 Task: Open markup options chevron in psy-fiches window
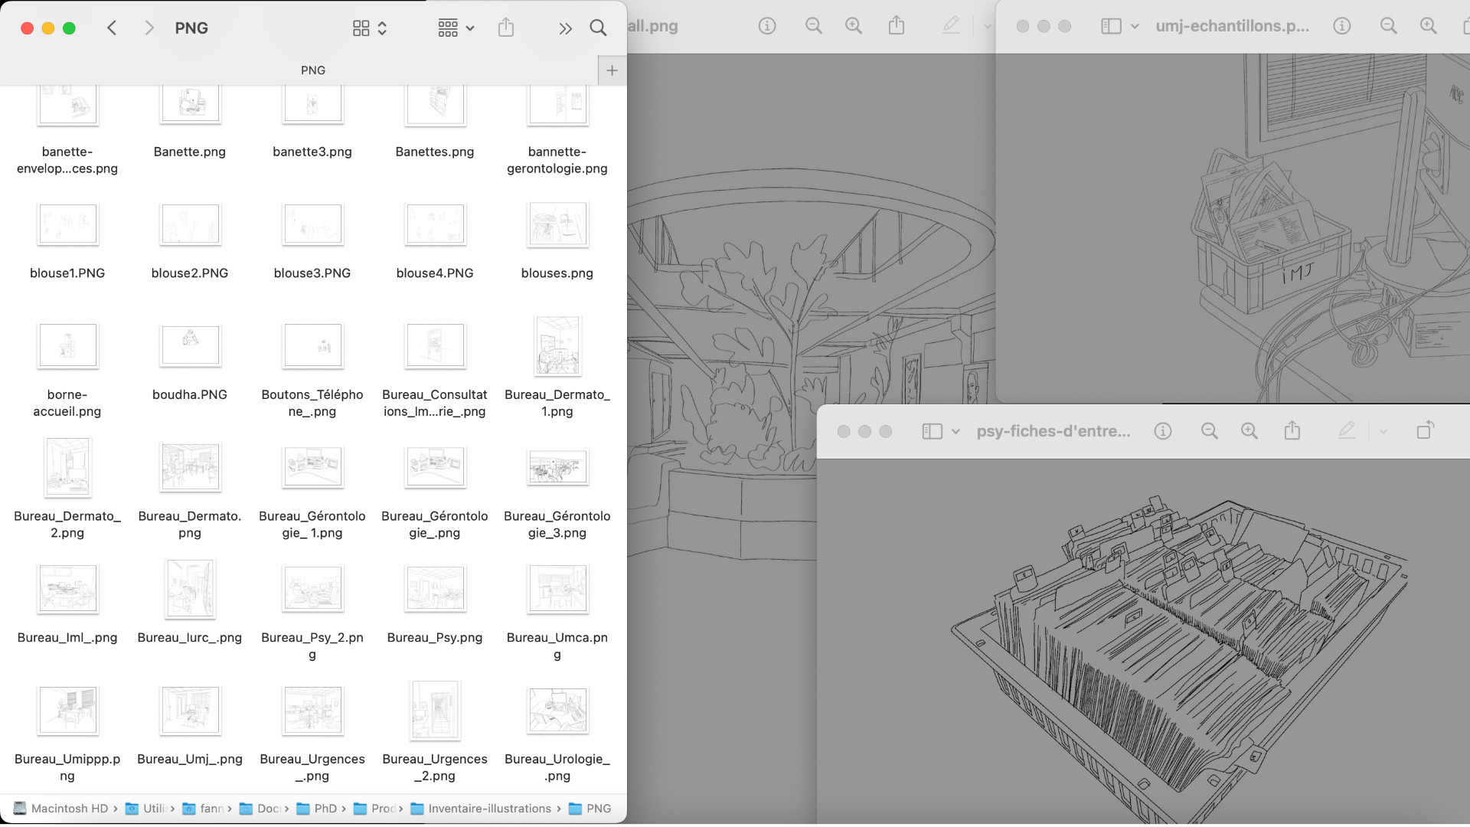[x=1383, y=432]
